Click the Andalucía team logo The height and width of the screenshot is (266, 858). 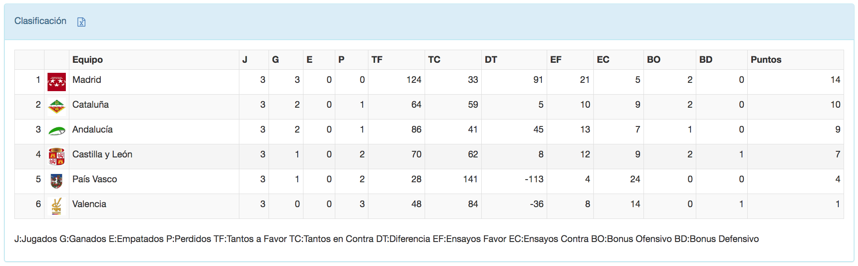pos(57,131)
